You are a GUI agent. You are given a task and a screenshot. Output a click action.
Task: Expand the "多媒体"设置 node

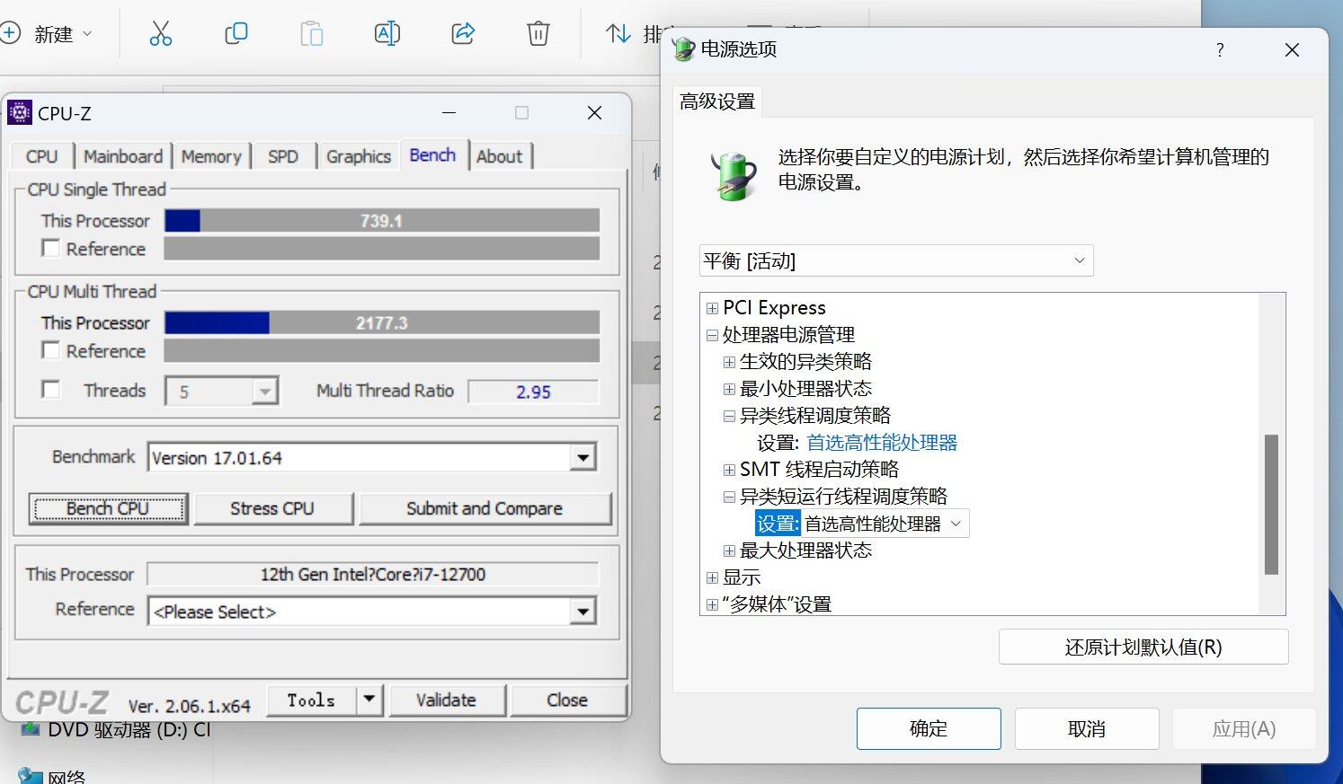tap(712, 604)
